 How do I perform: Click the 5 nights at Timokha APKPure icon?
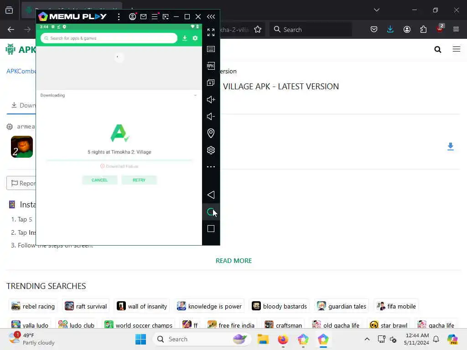(x=119, y=133)
